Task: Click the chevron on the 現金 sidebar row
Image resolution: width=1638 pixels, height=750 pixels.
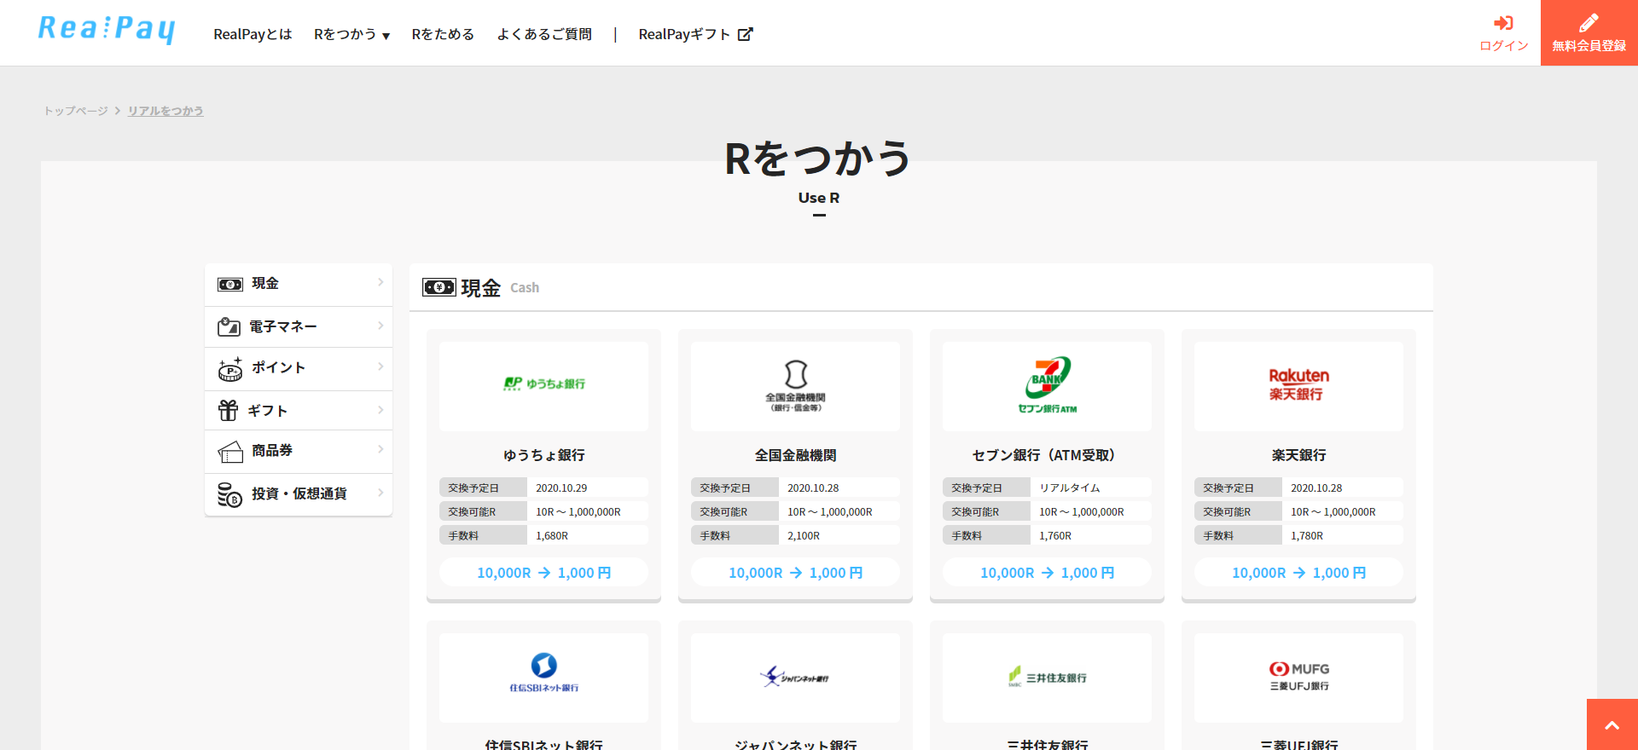Action: coord(380,282)
